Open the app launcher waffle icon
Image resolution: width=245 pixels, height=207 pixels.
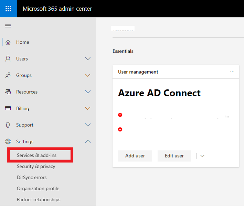8,9
